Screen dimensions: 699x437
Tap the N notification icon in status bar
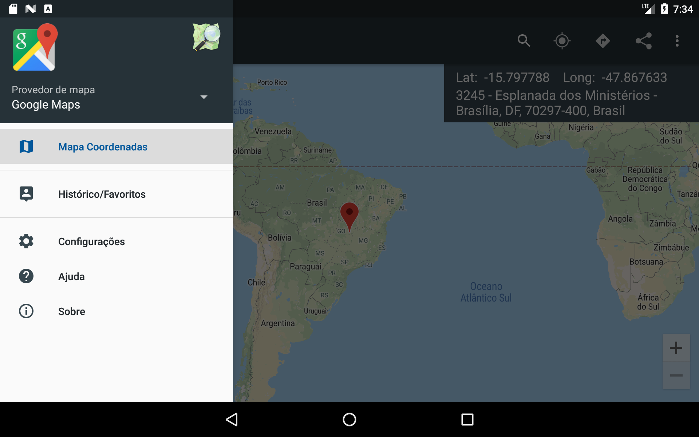(31, 9)
